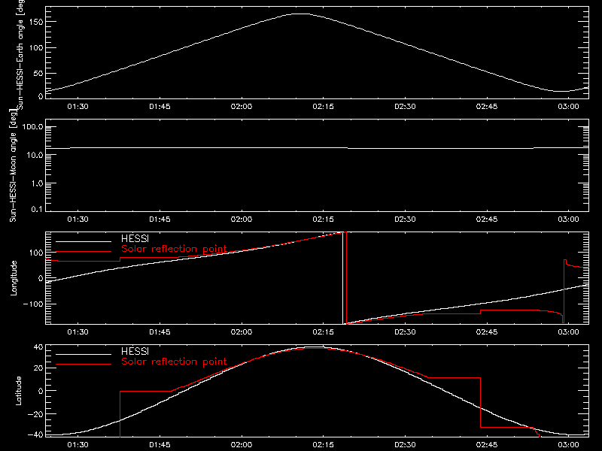Click red legend line sample in Latitude plot
The width and height of the screenshot is (602, 451).
[84, 365]
